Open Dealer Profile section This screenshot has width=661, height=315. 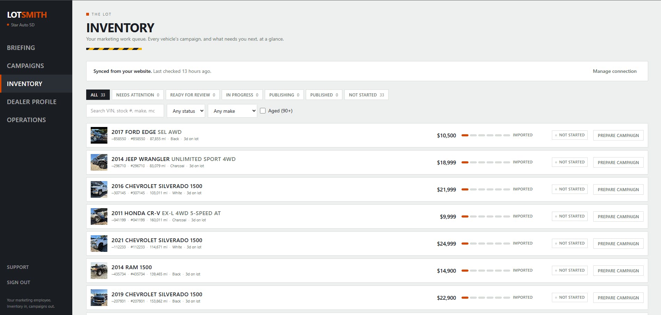click(x=32, y=102)
